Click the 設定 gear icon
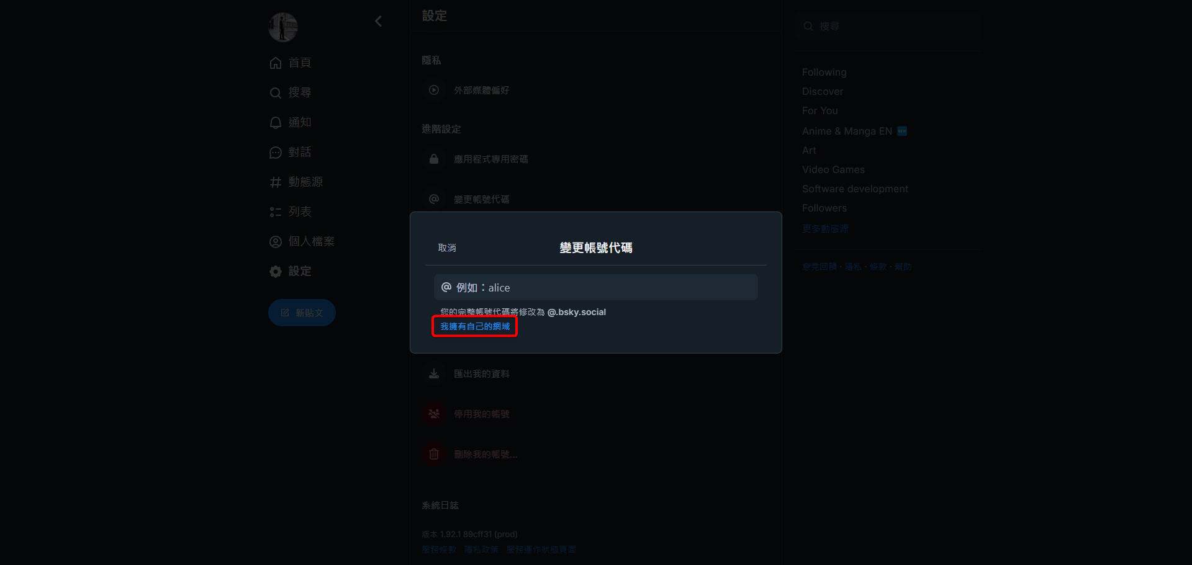 276,271
